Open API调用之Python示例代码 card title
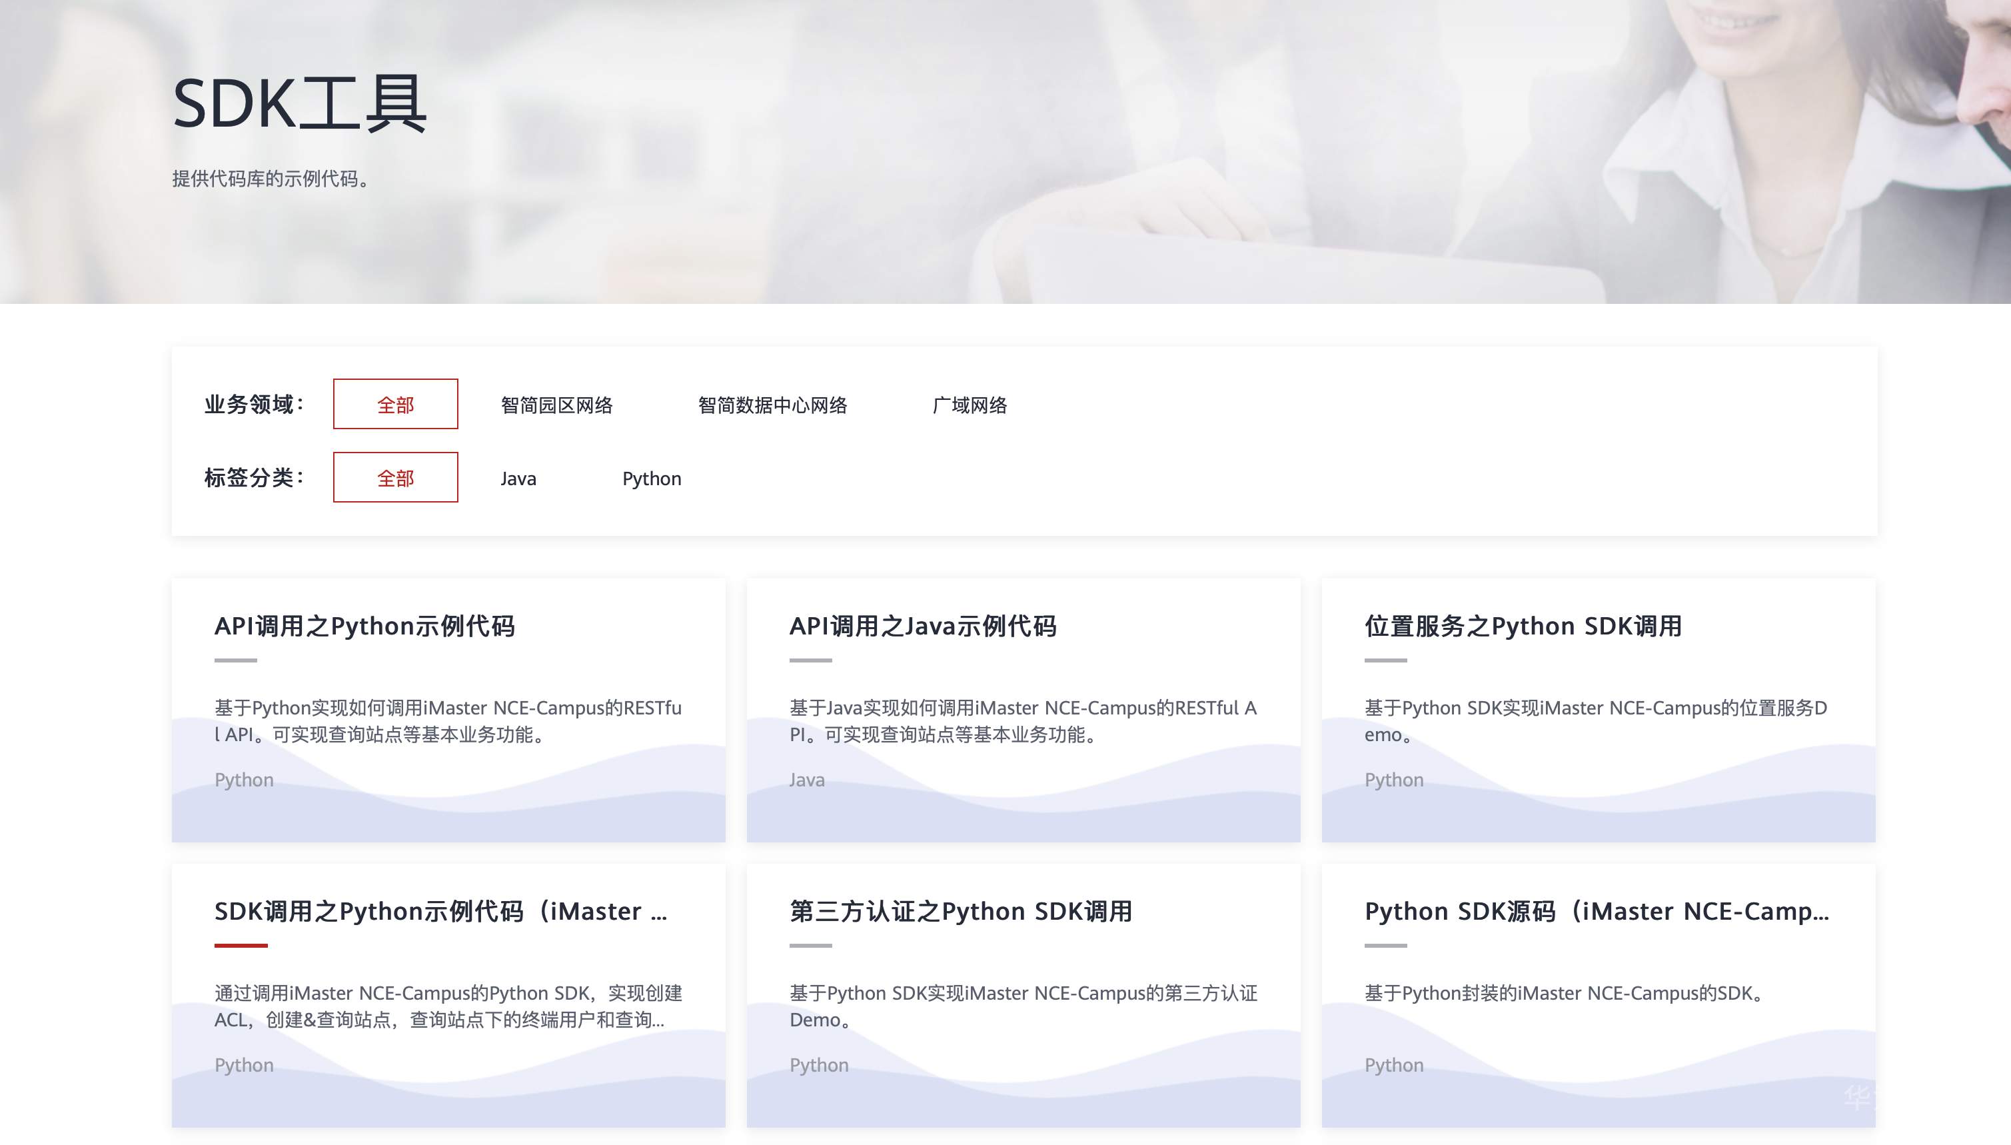This screenshot has width=2011, height=1145. tap(364, 626)
